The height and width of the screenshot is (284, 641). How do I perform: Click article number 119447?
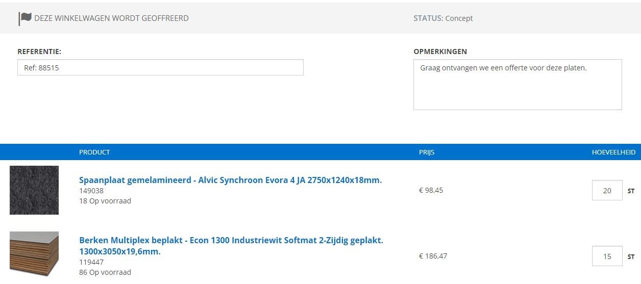click(91, 262)
